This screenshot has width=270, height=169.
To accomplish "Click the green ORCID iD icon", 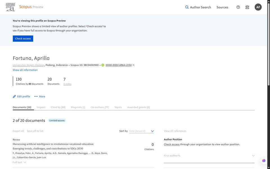I will click(103, 65).
